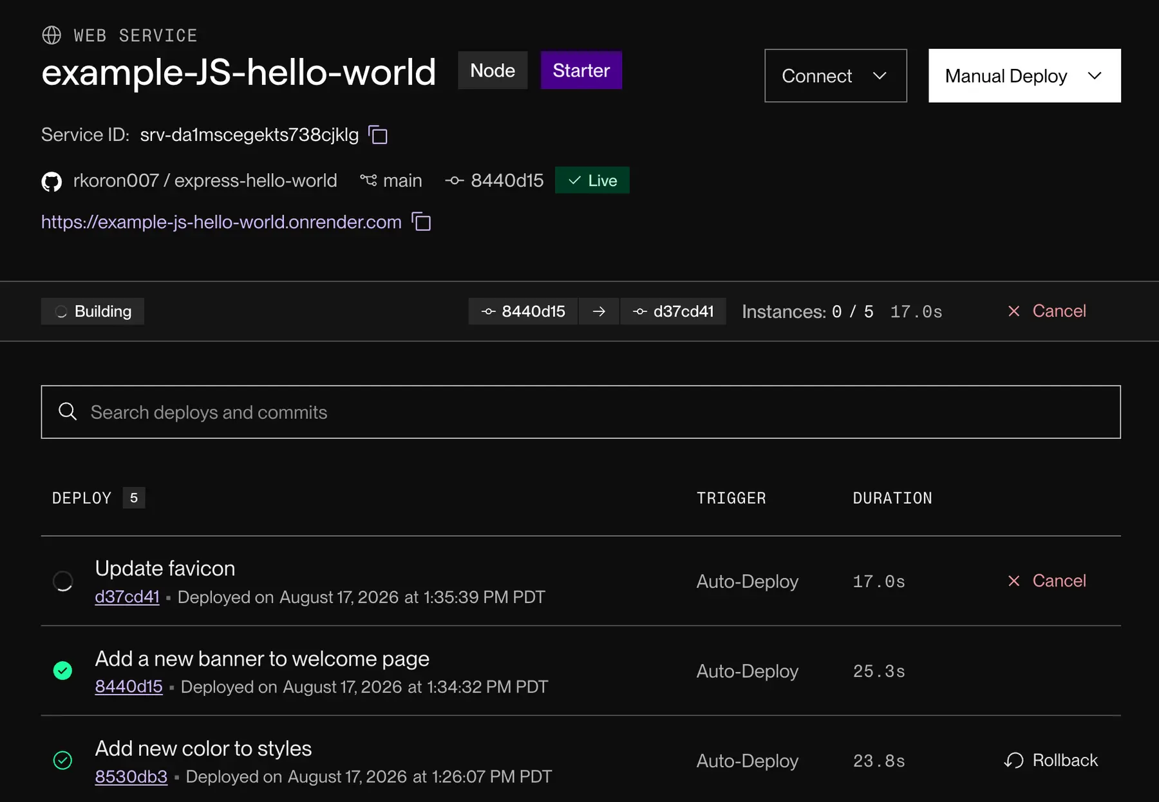This screenshot has height=802, width=1159.
Task: Open the Connect dropdown
Action: pos(836,75)
